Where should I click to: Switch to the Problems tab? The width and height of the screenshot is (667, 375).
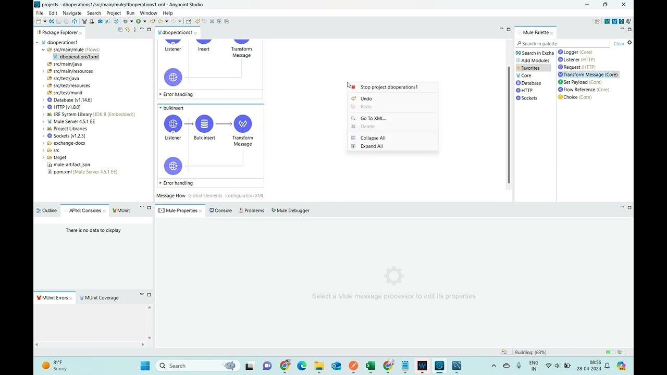pyautogui.click(x=251, y=210)
